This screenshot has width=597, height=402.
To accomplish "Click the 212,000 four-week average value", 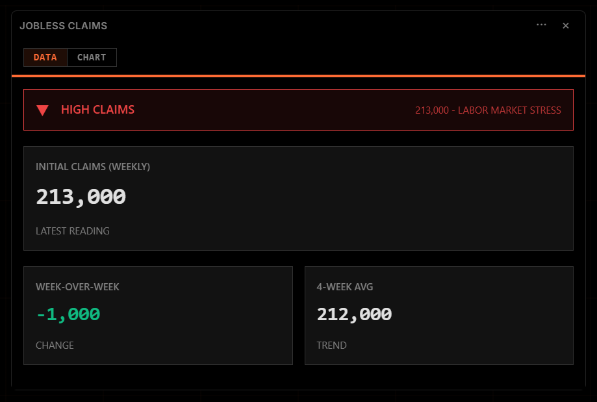I will [354, 314].
